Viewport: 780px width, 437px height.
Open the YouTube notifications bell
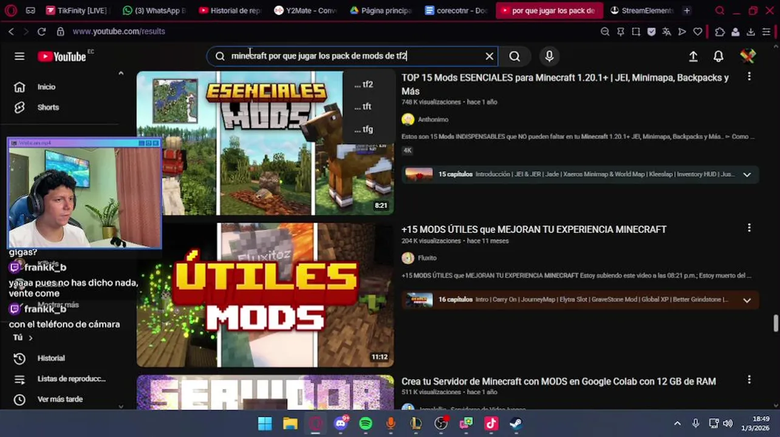coord(719,56)
